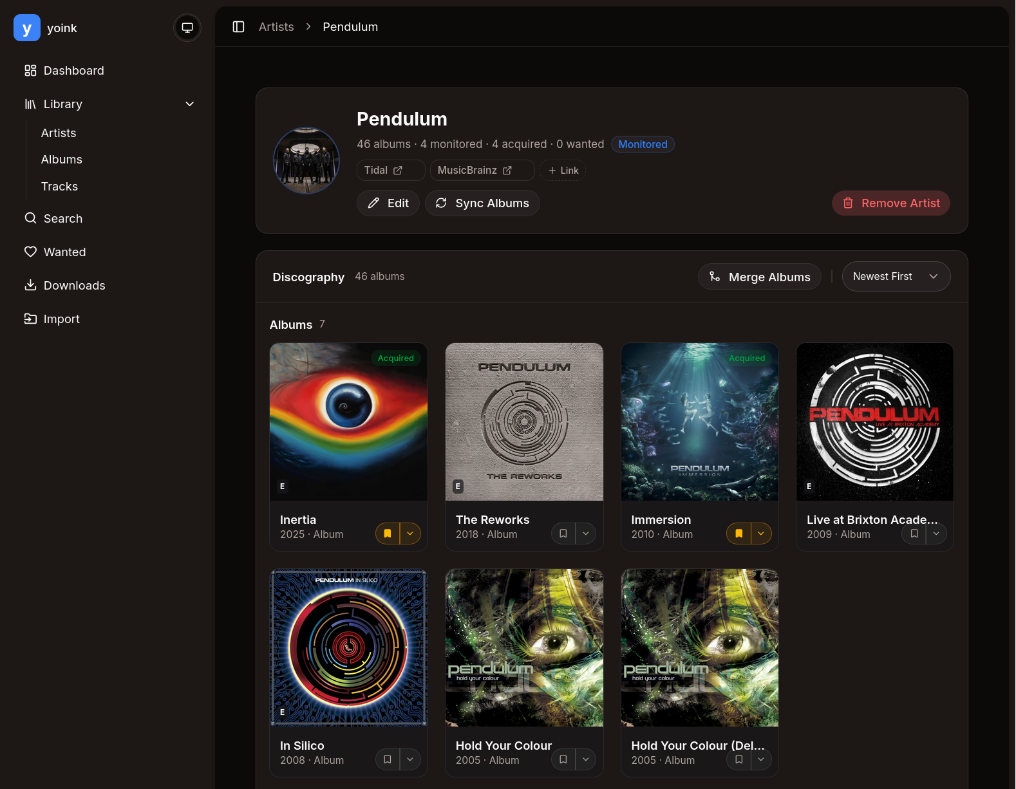Click The Reworks album title

(493, 520)
